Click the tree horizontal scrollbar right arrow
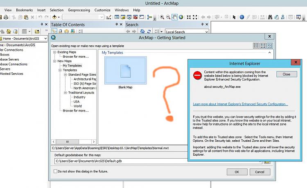Viewport: 307px width, 188px height. tap(94, 142)
